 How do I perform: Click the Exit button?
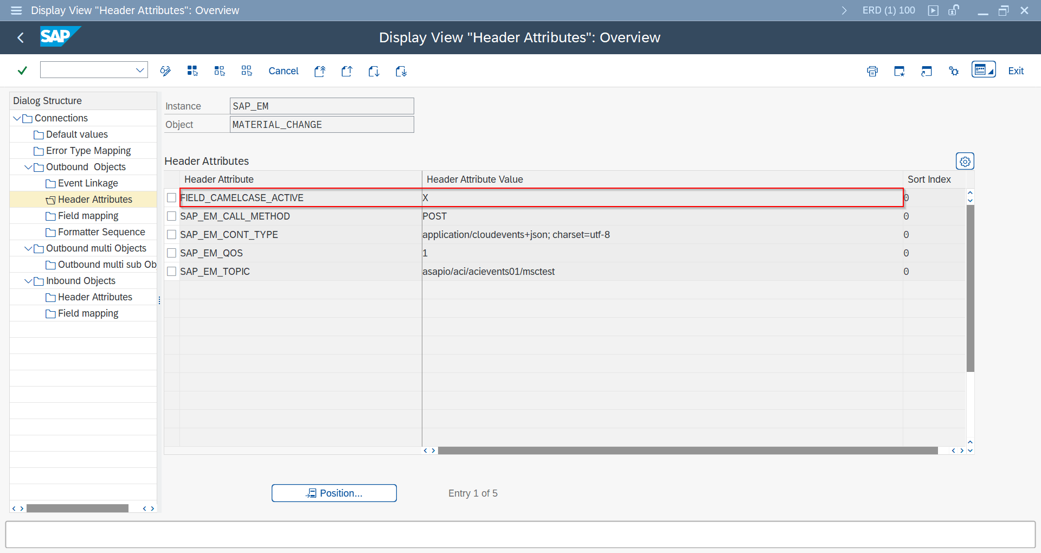pos(1016,71)
